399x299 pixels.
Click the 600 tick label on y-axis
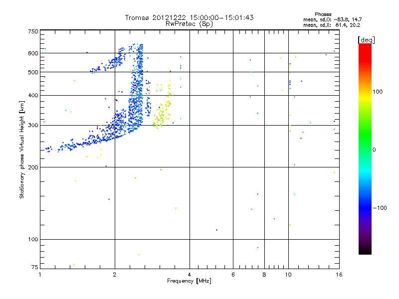pos(33,53)
